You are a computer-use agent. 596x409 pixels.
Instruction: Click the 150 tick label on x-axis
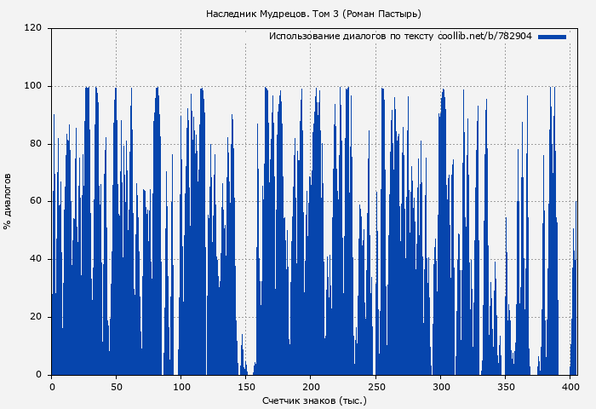point(246,386)
